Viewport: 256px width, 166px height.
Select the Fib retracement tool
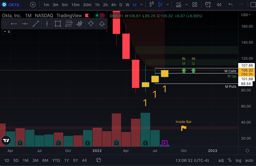[x=69, y=24]
